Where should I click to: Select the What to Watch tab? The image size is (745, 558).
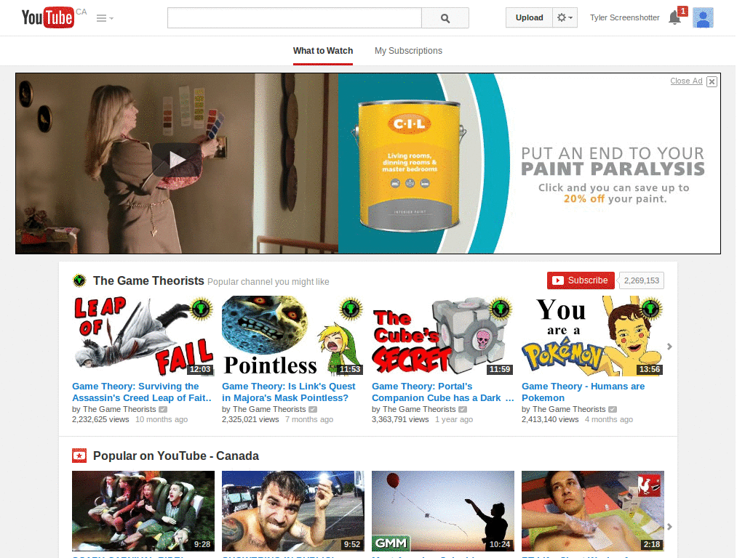pyautogui.click(x=322, y=51)
